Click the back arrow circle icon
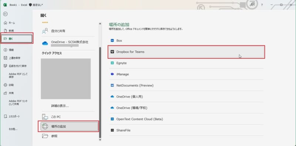This screenshot has width=296, height=146. click(6, 14)
